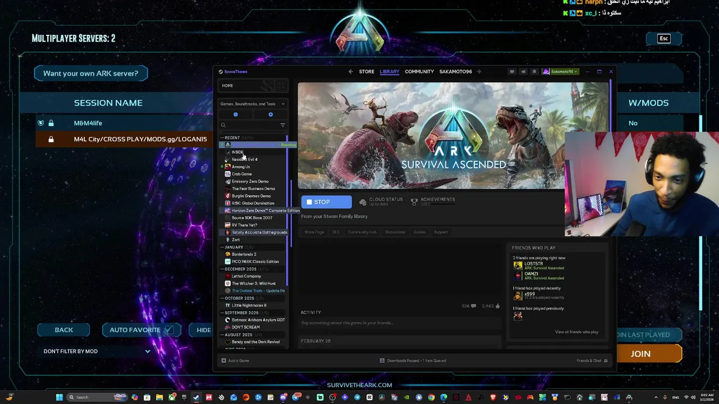Open the ACHIEVEMENTS trophy icon
The width and height of the screenshot is (719, 404).
point(414,201)
